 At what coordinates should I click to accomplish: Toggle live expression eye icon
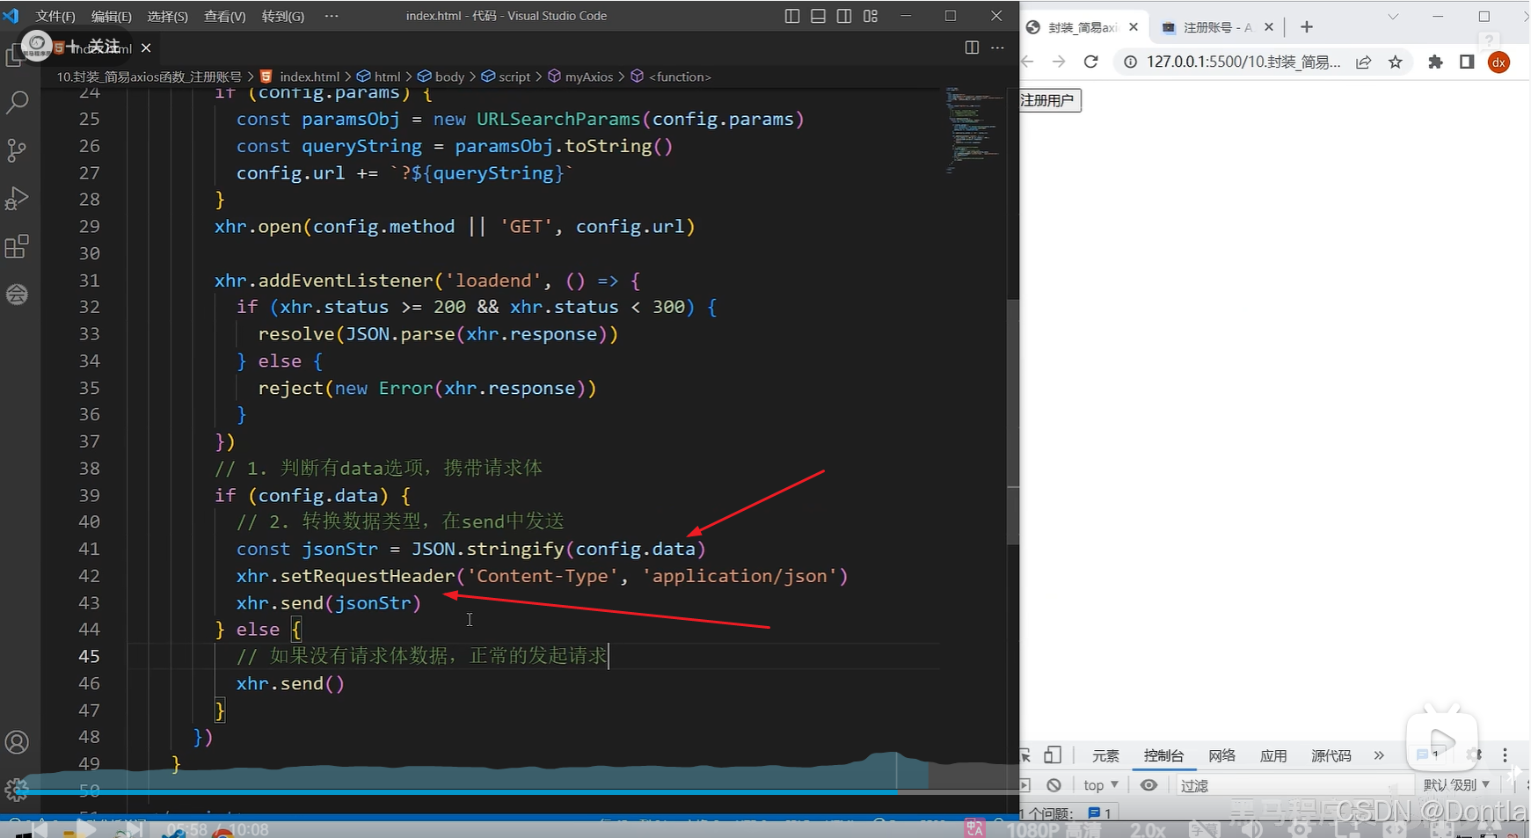1148,785
